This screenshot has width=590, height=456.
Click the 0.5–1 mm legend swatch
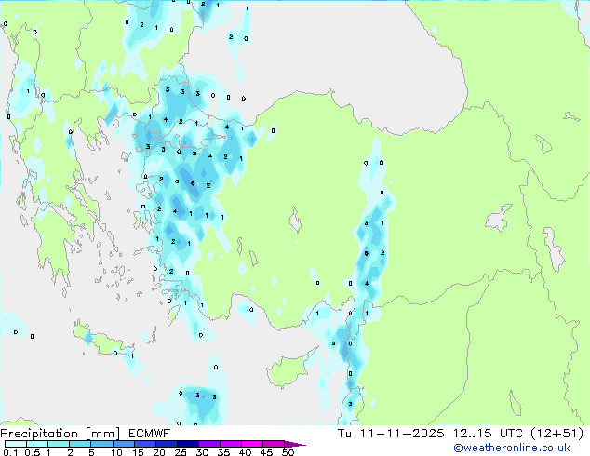tap(37, 444)
